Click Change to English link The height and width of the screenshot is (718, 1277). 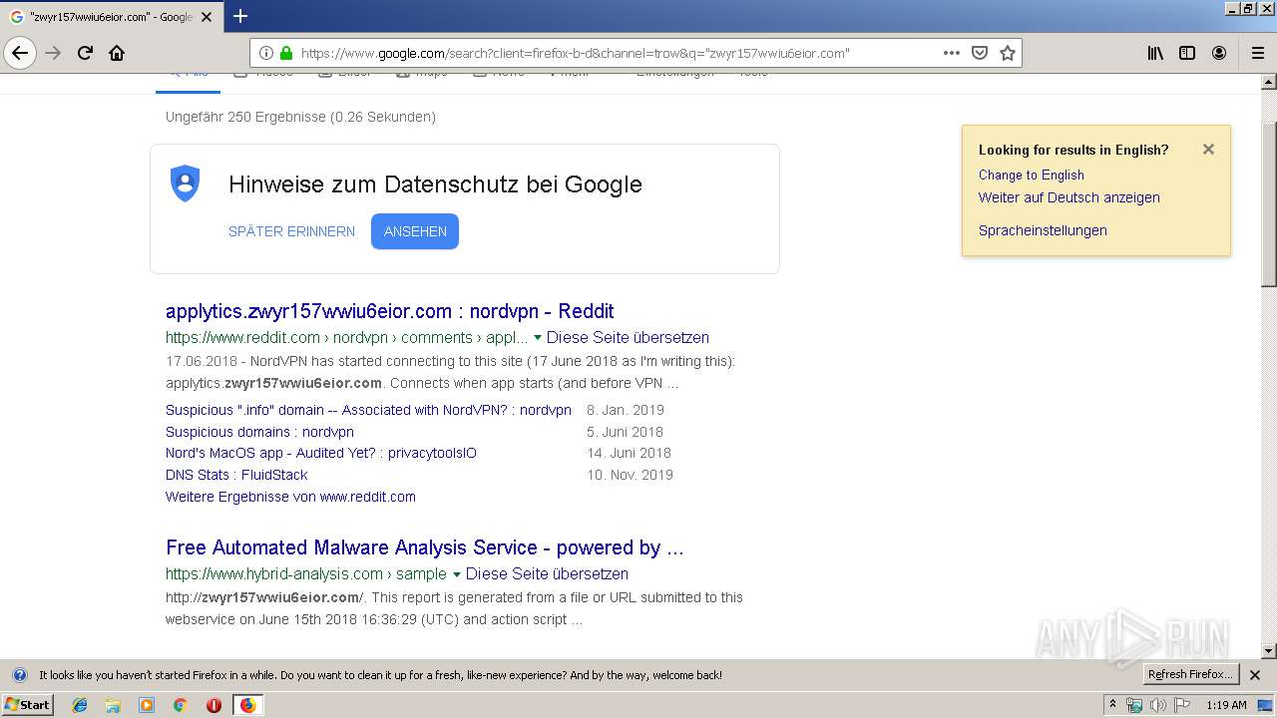1032,175
